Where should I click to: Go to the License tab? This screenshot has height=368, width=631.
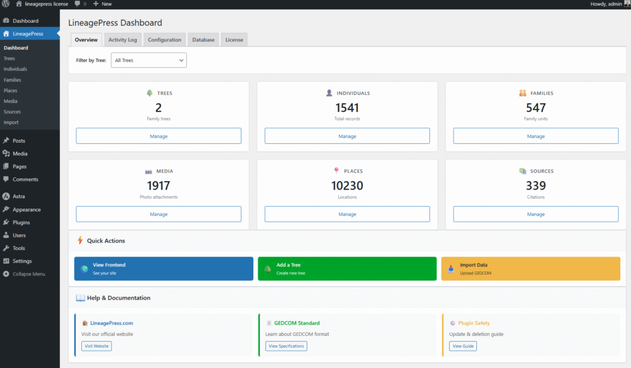pos(234,40)
